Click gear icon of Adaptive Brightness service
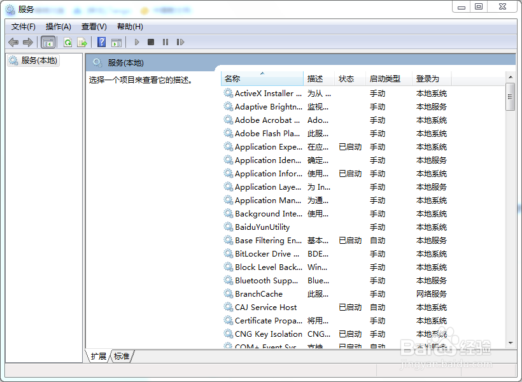This screenshot has height=382, width=522. point(228,106)
